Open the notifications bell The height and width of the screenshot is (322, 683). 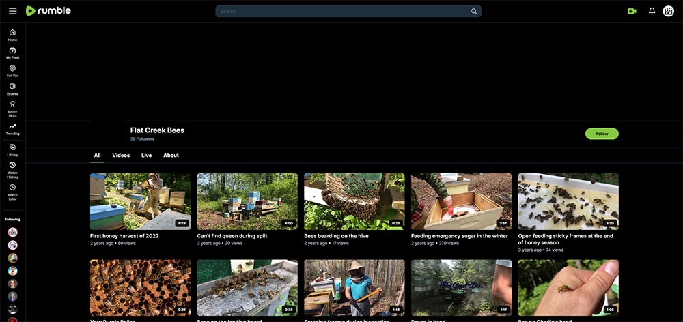[652, 12]
